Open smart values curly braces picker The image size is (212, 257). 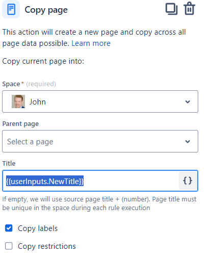(188, 181)
